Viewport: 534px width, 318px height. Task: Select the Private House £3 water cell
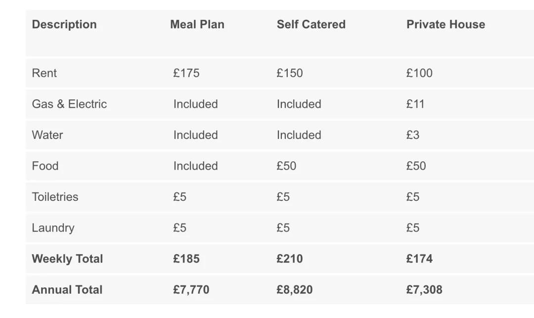pyautogui.click(x=413, y=135)
